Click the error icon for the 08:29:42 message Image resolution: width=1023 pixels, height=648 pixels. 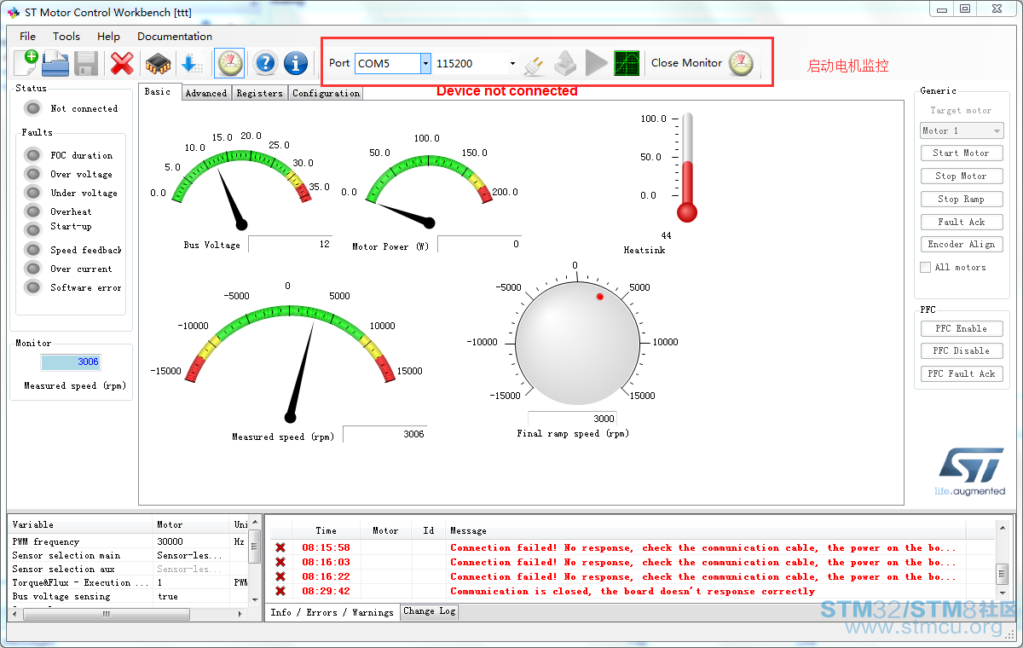(280, 591)
